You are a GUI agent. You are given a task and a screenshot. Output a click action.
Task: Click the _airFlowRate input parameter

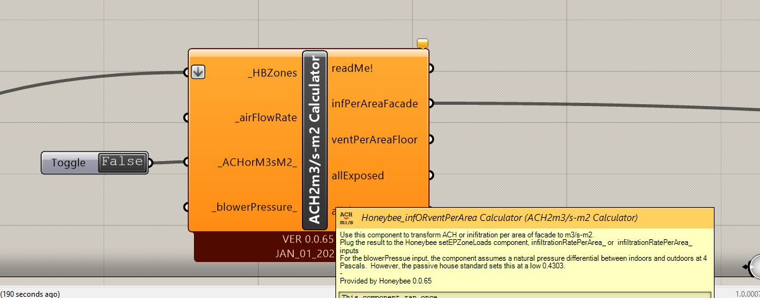click(265, 117)
